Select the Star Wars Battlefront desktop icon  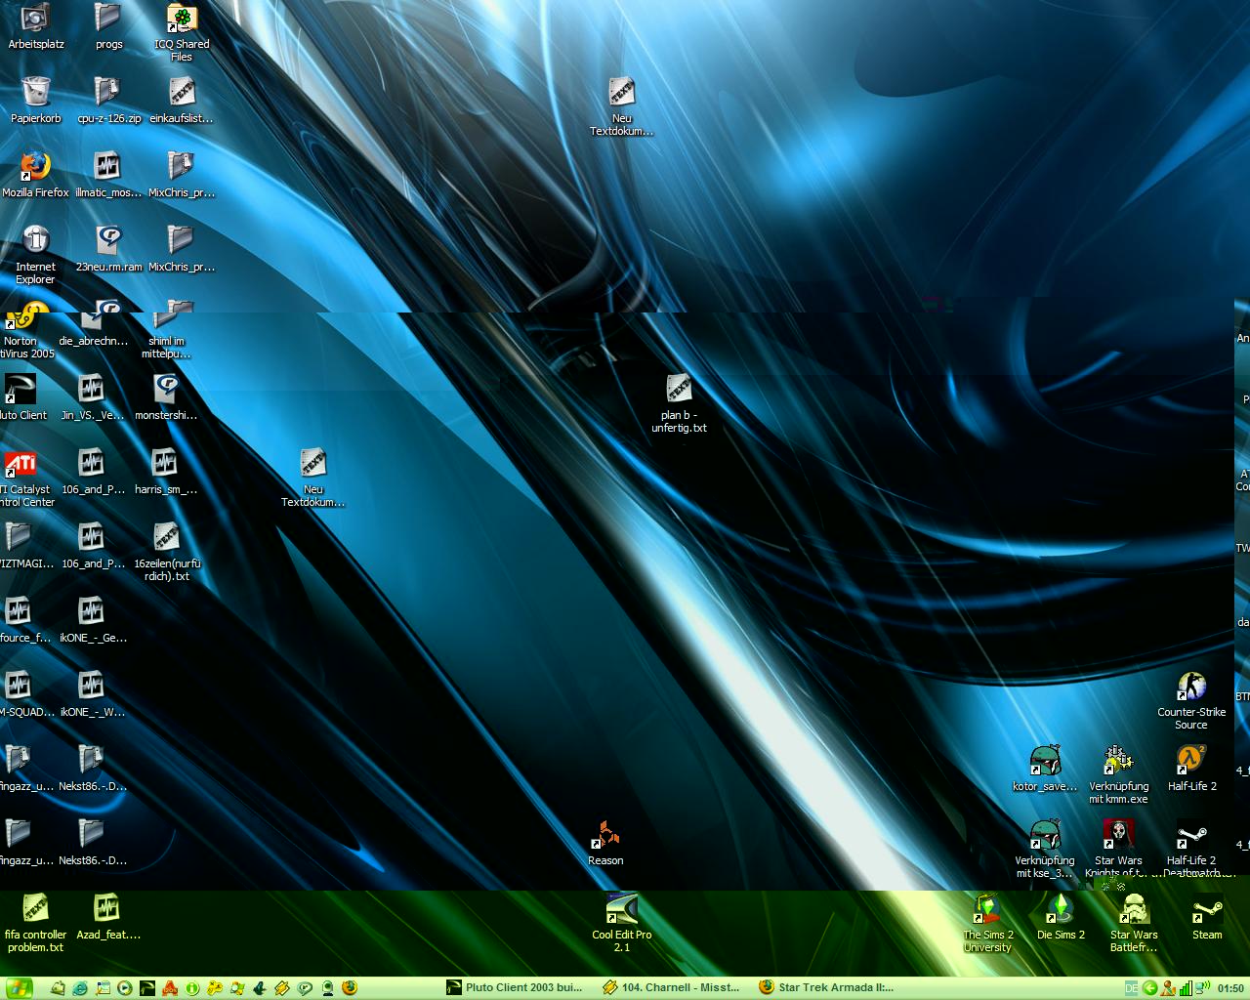(x=1133, y=911)
